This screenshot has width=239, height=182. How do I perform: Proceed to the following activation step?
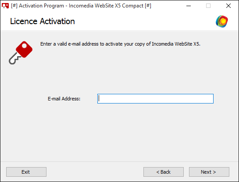pos(209,172)
